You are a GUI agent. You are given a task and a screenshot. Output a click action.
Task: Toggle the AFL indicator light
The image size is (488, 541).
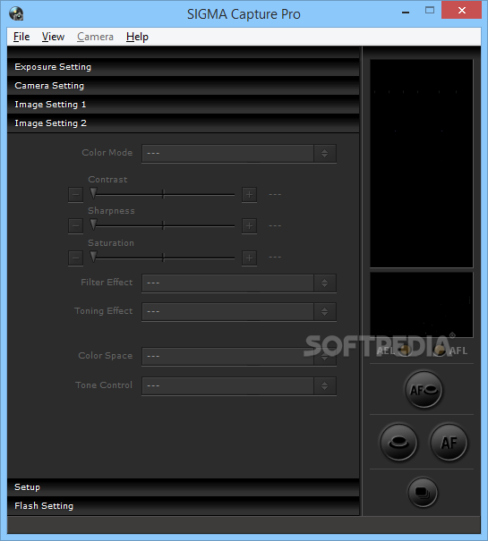440,351
